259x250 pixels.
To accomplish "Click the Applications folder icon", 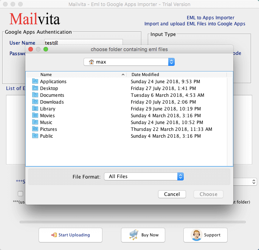I will [x=35, y=81].
